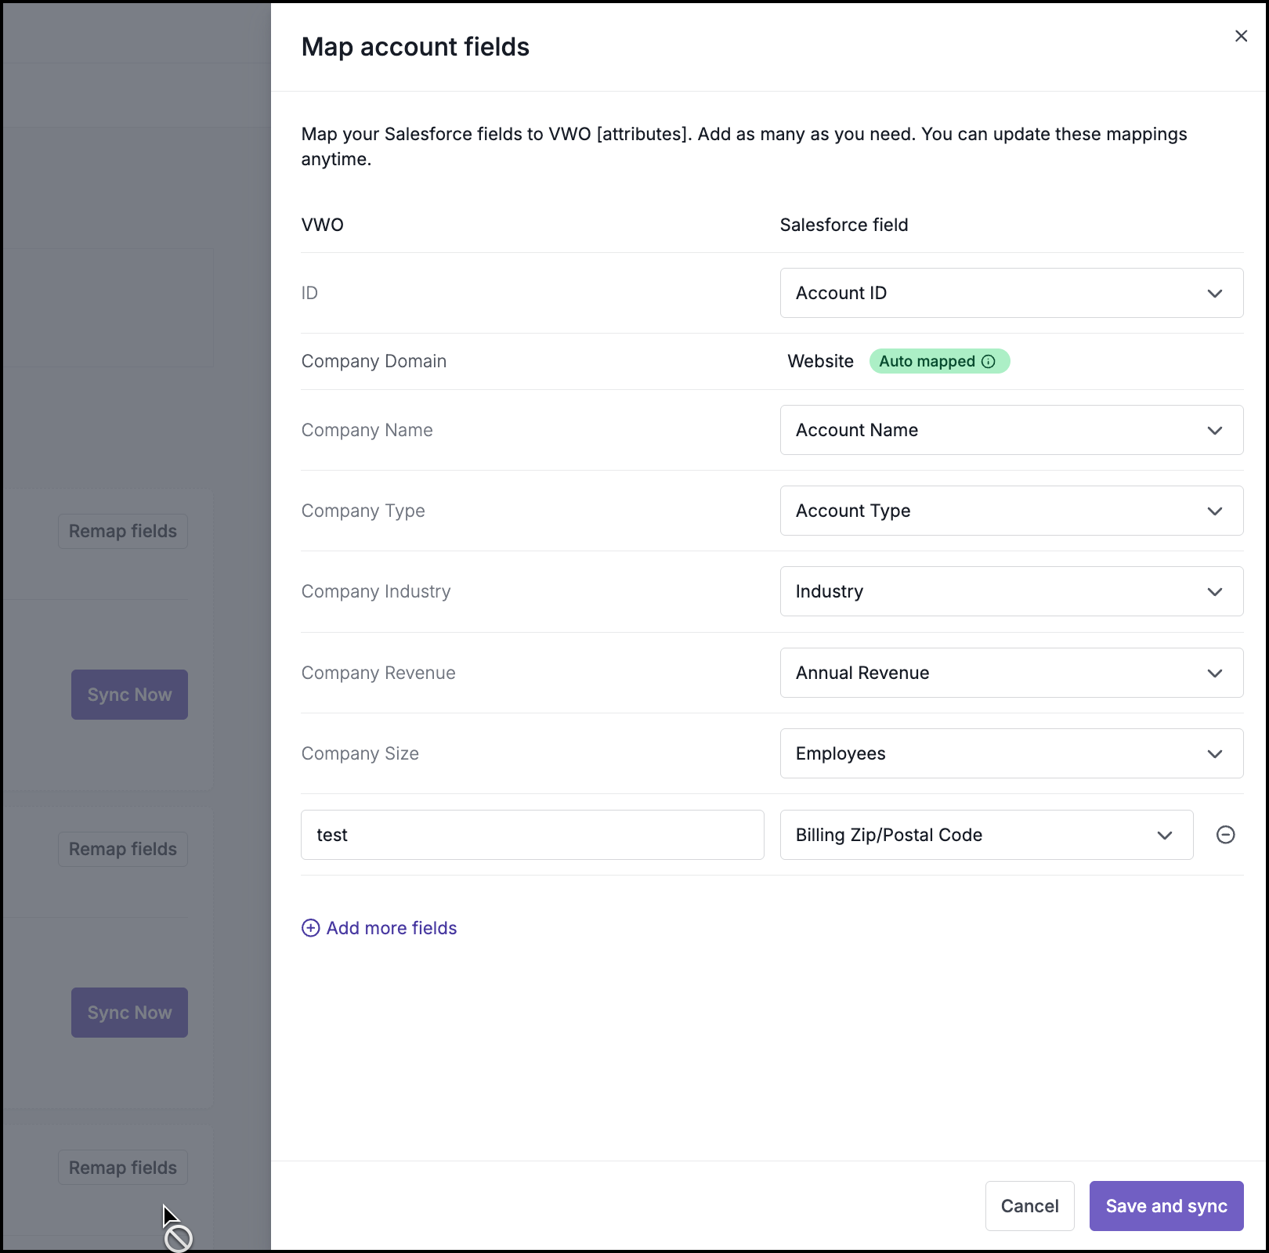Open the Account Type dropdown
The image size is (1269, 1253).
click(1010, 511)
